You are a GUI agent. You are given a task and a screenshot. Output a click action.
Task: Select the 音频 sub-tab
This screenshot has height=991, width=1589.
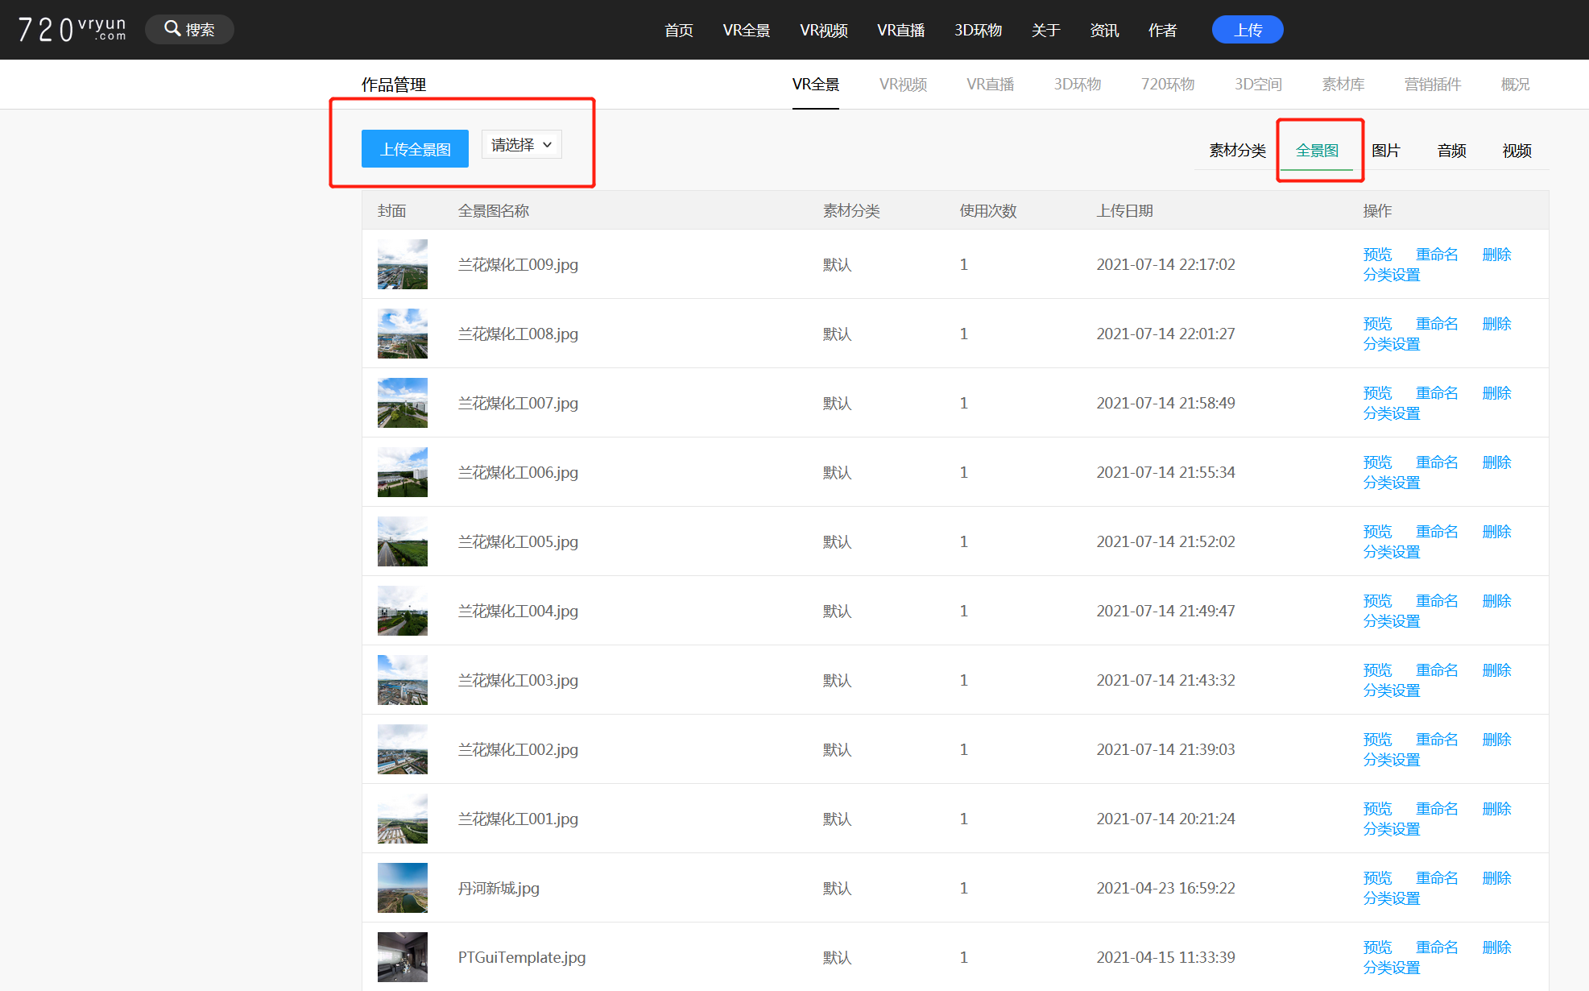coord(1452,151)
